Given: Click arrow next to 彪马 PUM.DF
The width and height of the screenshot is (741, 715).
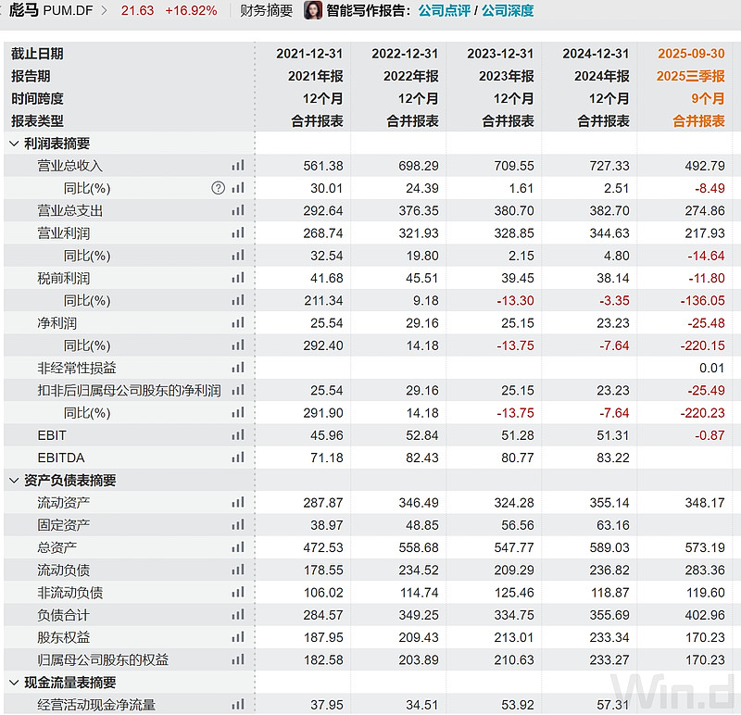Looking at the screenshot, I should tap(105, 10).
